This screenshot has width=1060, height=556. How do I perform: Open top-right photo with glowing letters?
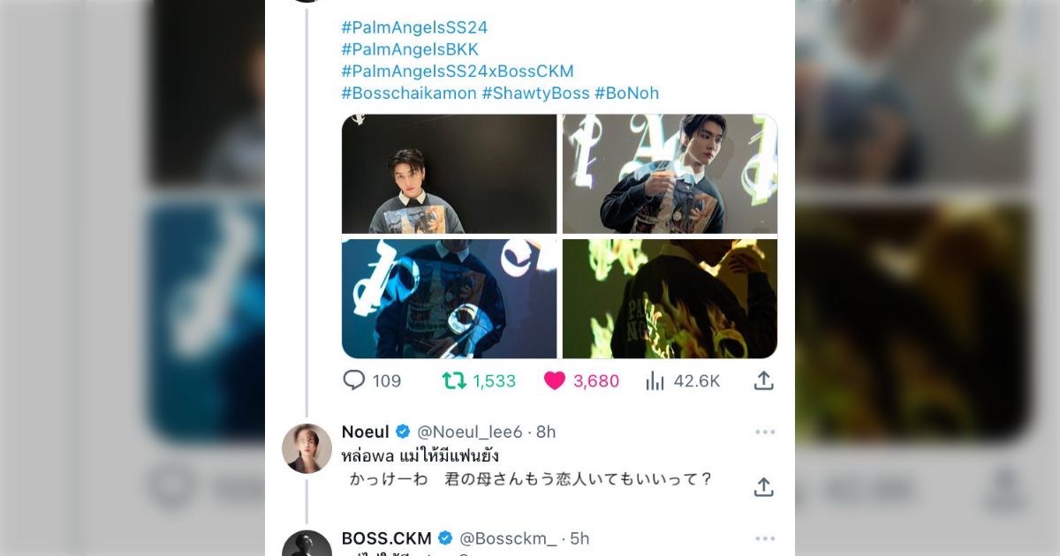pos(670,174)
